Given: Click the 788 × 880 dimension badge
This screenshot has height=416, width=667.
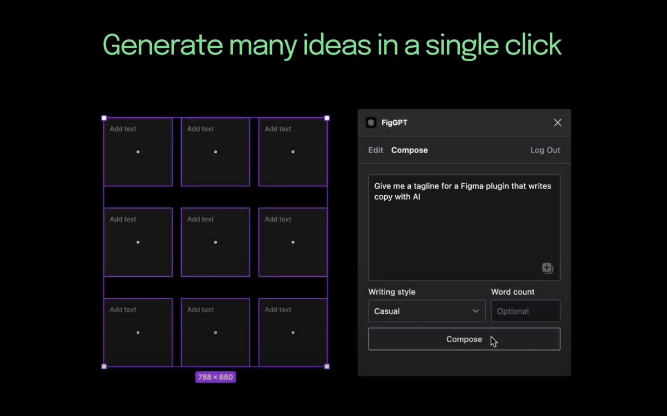Looking at the screenshot, I should click(x=215, y=377).
